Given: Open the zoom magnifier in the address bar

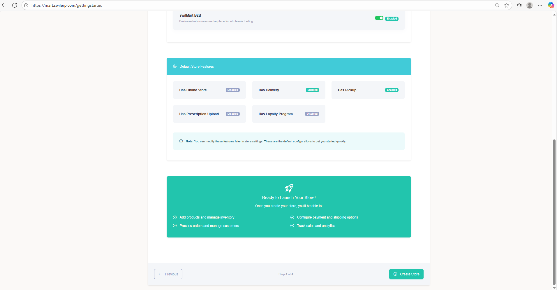Looking at the screenshot, I should click(497, 5).
